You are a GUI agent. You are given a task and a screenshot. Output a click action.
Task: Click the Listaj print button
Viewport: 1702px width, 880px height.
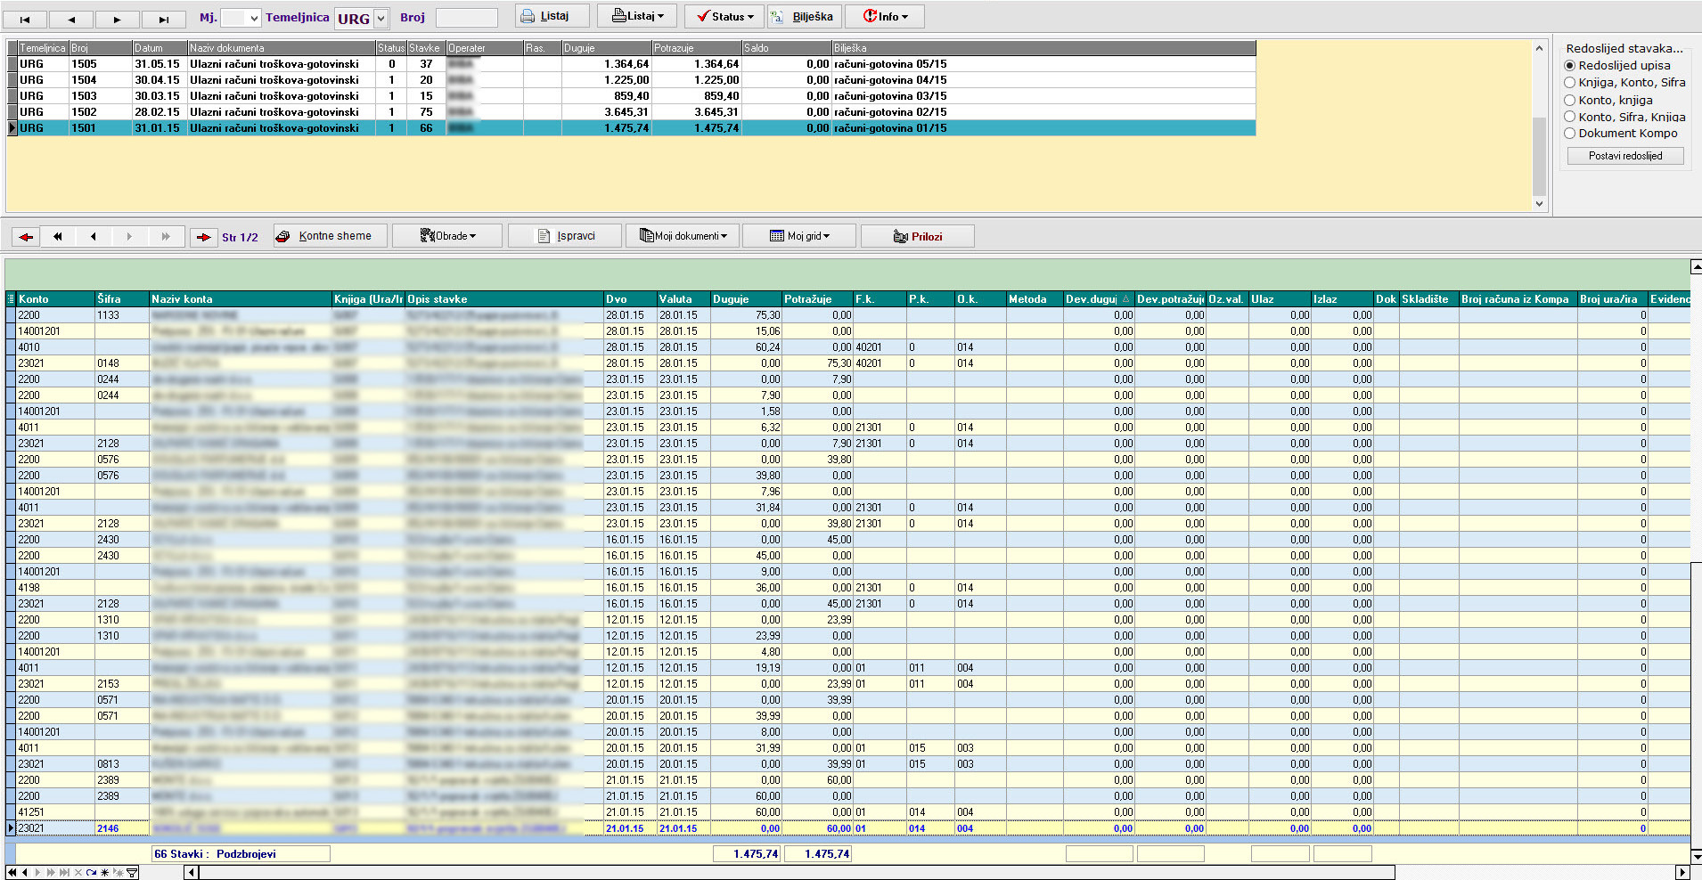tap(552, 16)
